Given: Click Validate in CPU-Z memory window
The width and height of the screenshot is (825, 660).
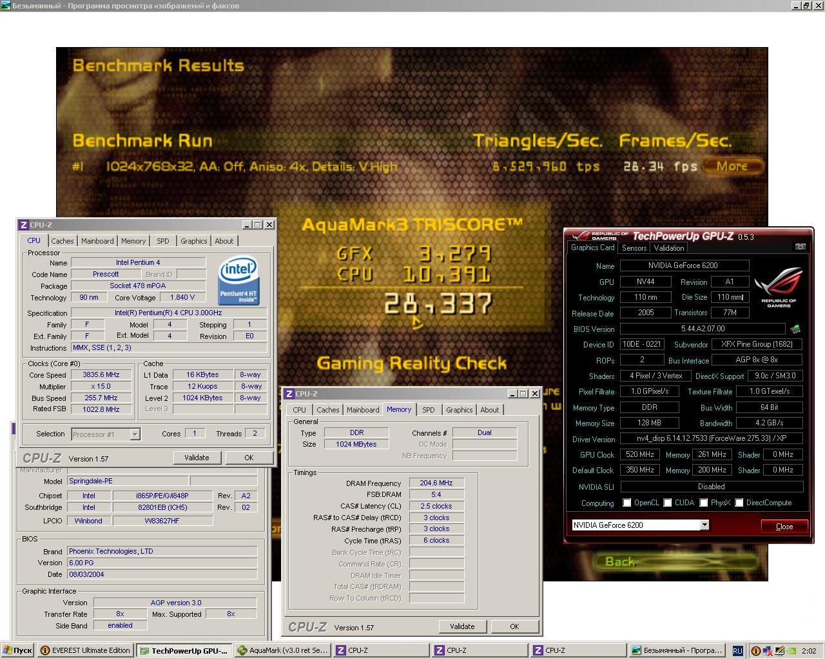Looking at the screenshot, I should click(x=462, y=626).
